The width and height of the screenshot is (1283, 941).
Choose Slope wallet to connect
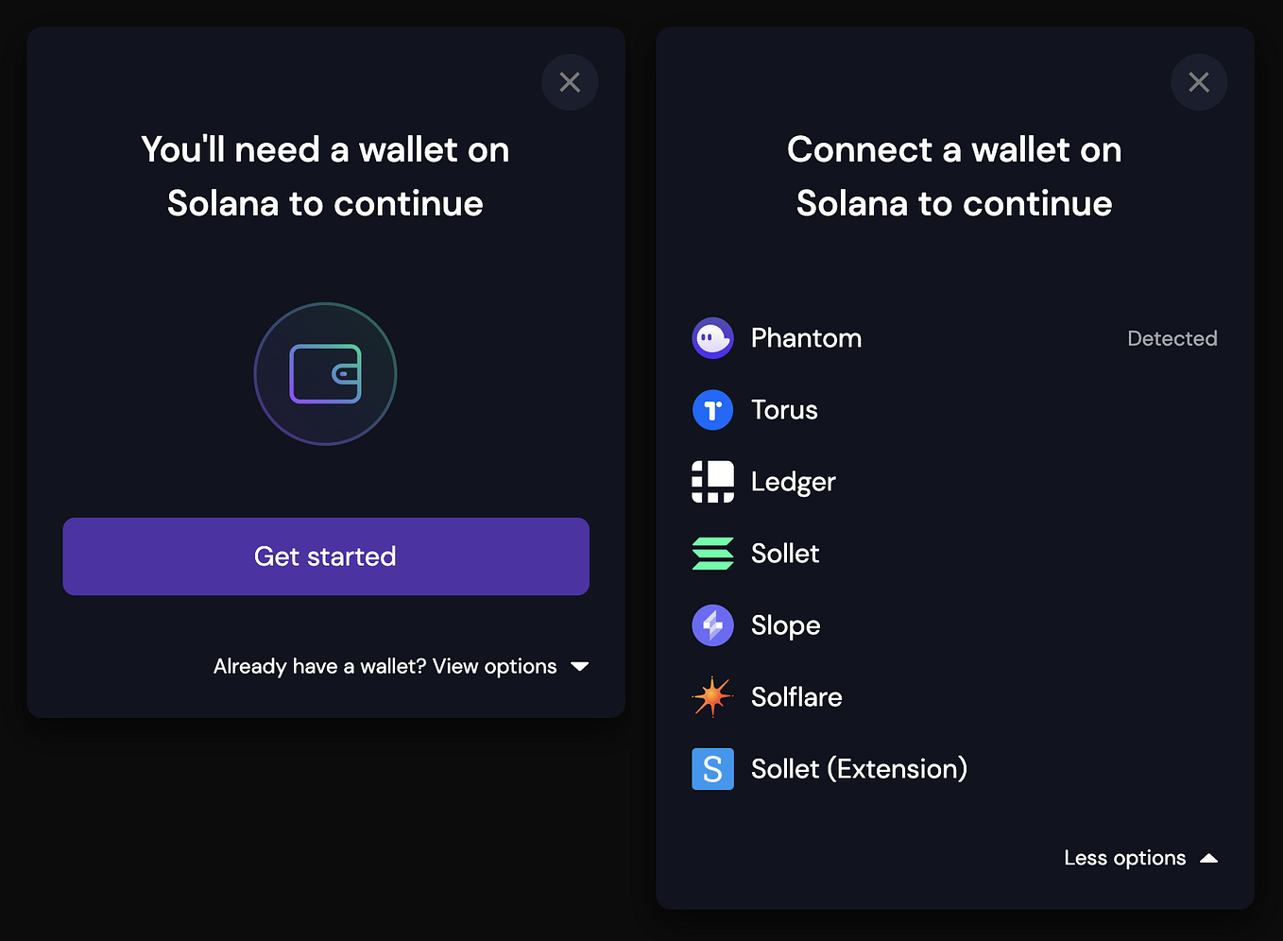pos(785,625)
